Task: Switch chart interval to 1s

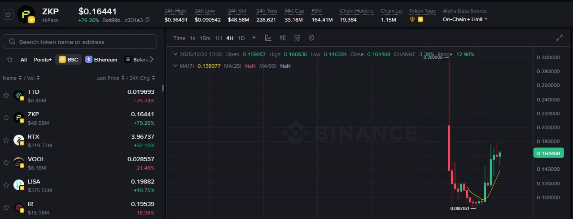Action: 192,38
